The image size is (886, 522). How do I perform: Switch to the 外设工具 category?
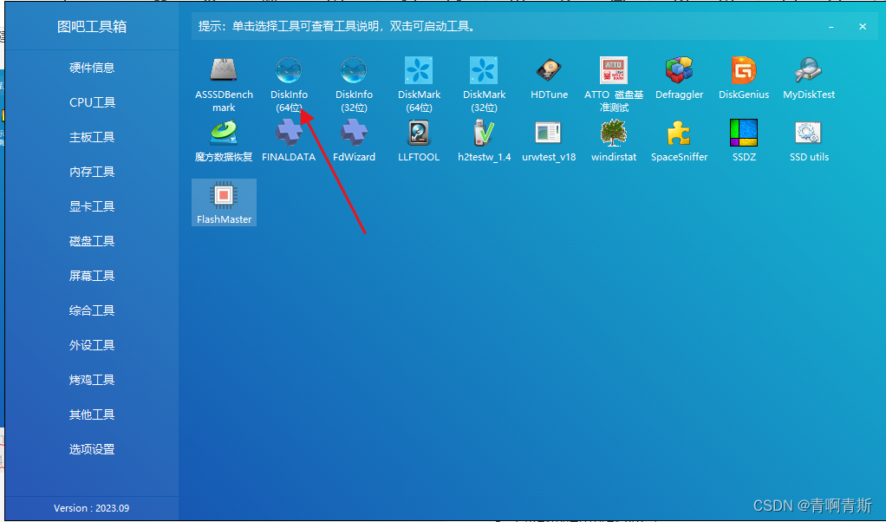92,345
